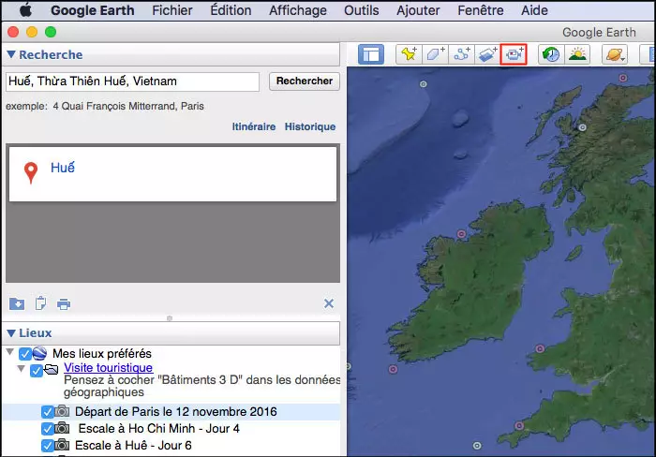Viewport: 656px width, 457px height.
Task: Clear search results with X icon
Action: click(329, 303)
